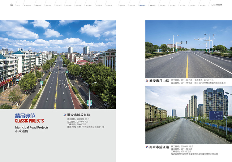232x162 pixels.
Task: Click the logo icon beside 淮安市解放东路
Action: click(x=65, y=115)
